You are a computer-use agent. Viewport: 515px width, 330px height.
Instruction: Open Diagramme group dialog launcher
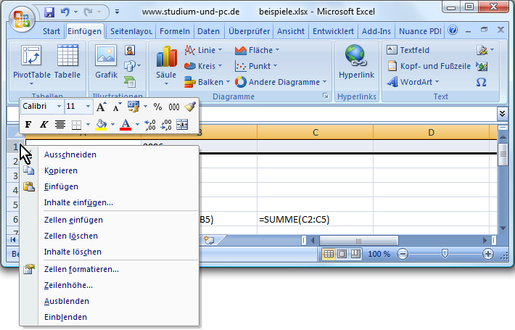click(325, 96)
